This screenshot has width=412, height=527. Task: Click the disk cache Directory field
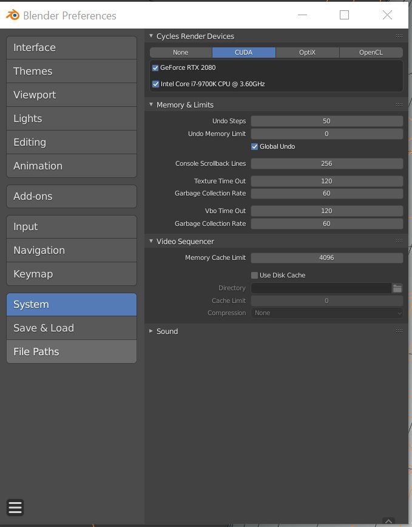pos(322,288)
